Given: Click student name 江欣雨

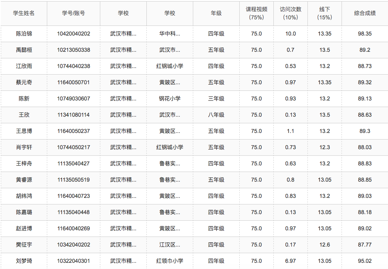Looking at the screenshot, I should point(24,66).
